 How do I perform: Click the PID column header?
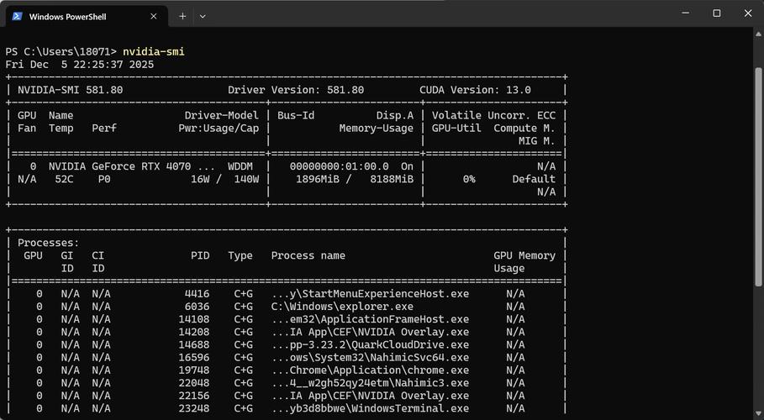point(200,255)
